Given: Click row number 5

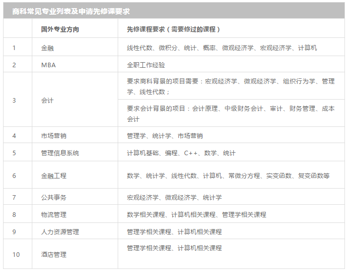Looking at the screenshot, I should point(14,153).
